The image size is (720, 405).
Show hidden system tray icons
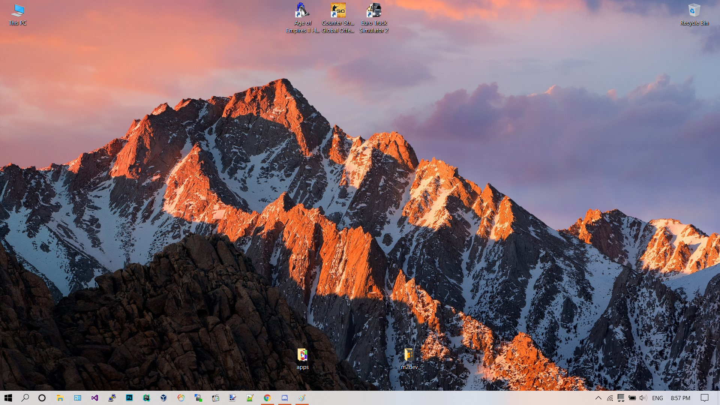coord(598,398)
